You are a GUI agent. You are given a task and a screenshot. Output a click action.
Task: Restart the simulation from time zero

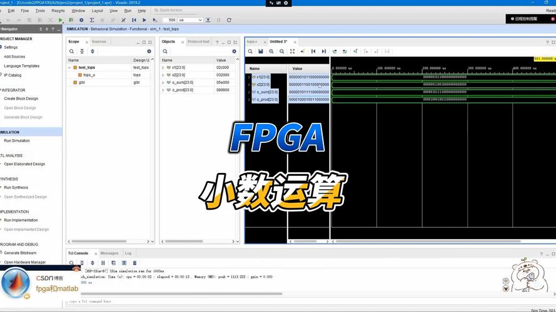[134, 20]
